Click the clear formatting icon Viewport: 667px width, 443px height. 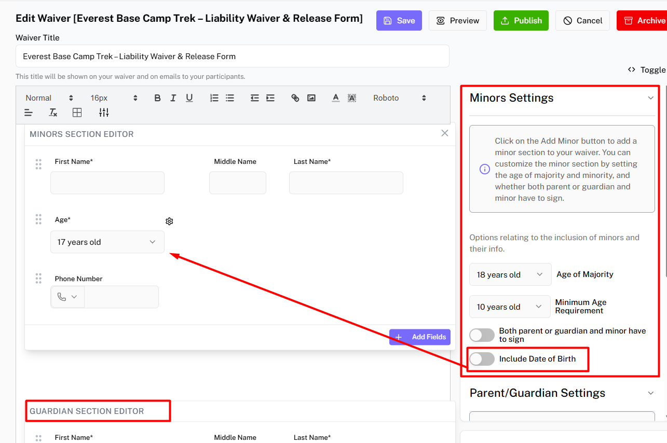pyautogui.click(x=53, y=113)
